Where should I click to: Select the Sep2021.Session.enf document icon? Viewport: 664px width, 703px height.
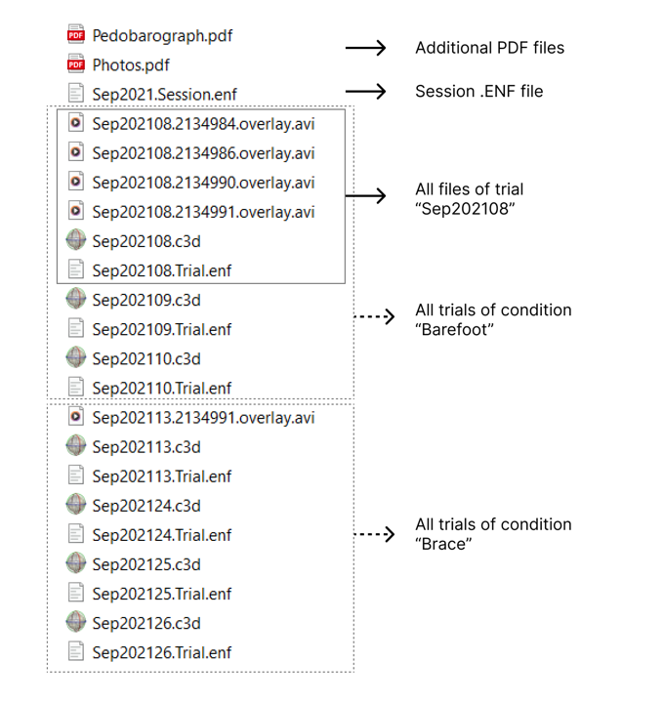click(x=76, y=94)
